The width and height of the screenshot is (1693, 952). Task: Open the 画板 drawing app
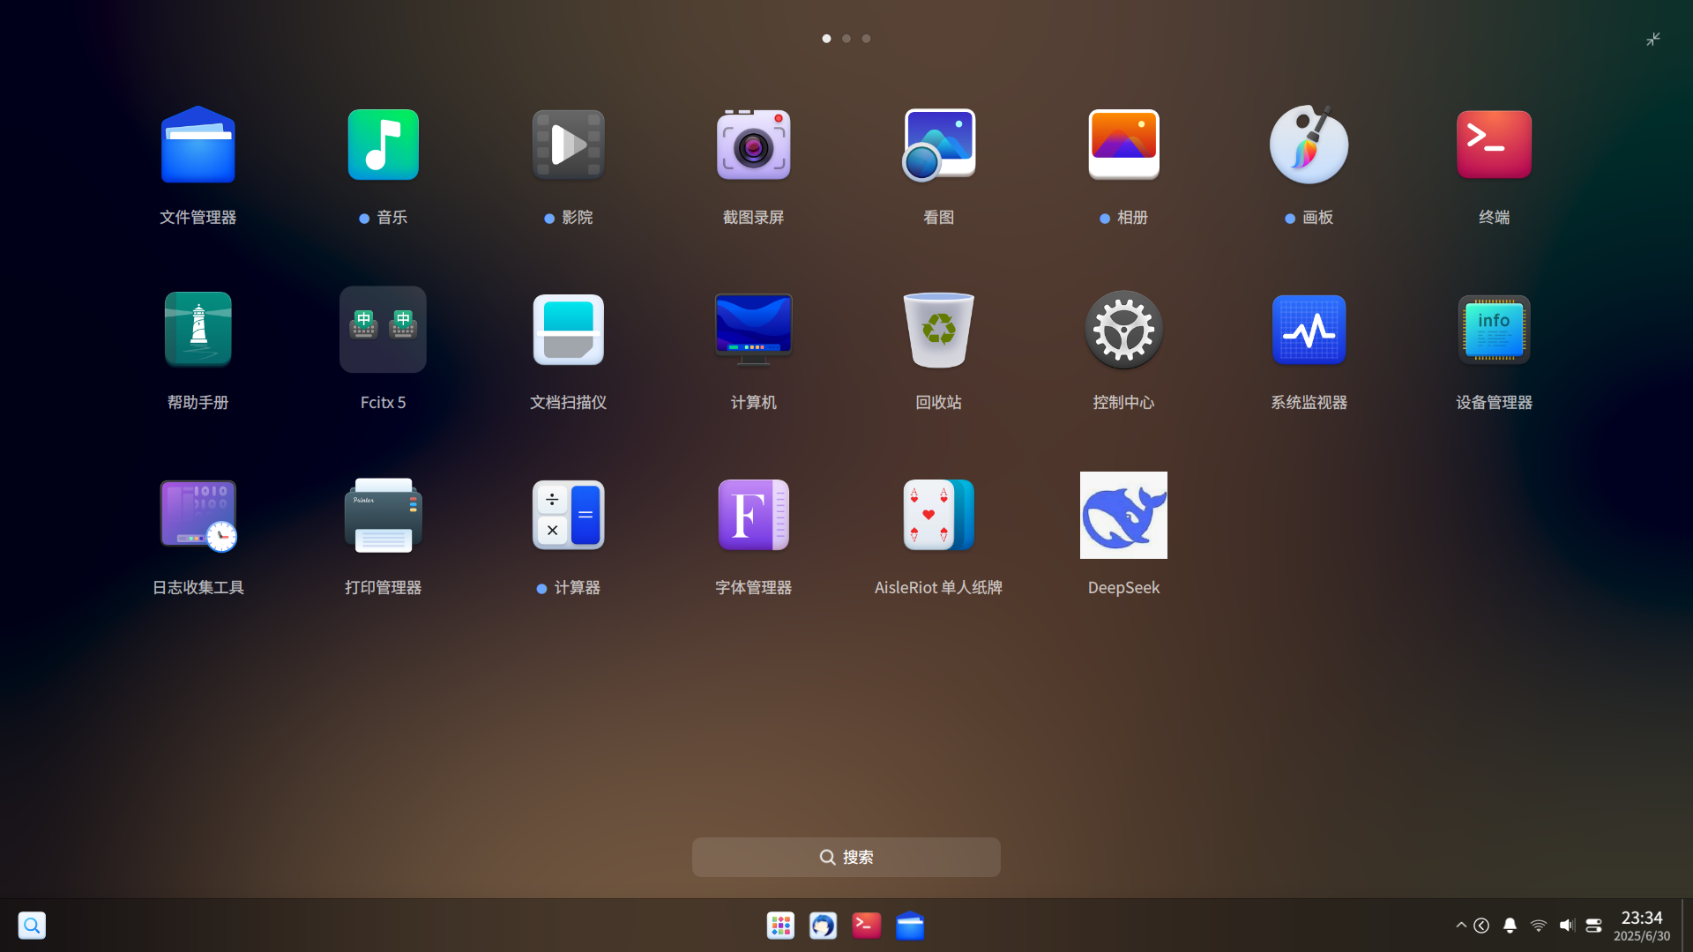(x=1309, y=145)
